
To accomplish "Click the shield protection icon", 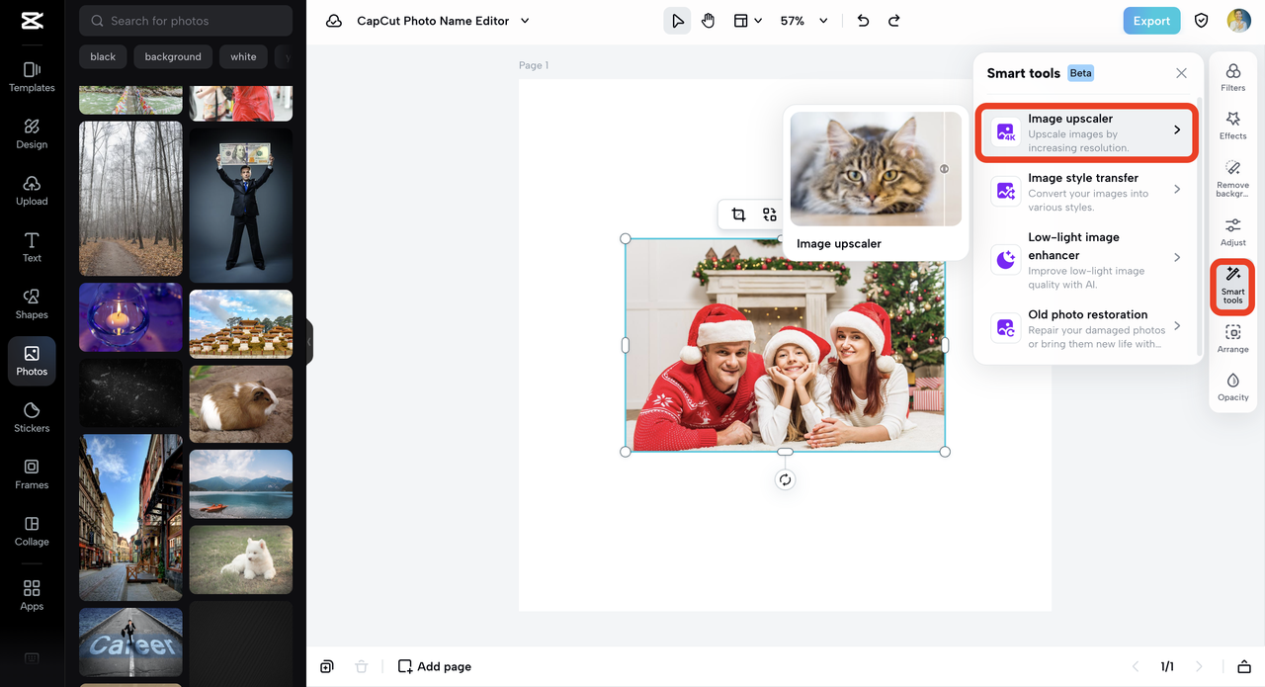I will click(1202, 21).
